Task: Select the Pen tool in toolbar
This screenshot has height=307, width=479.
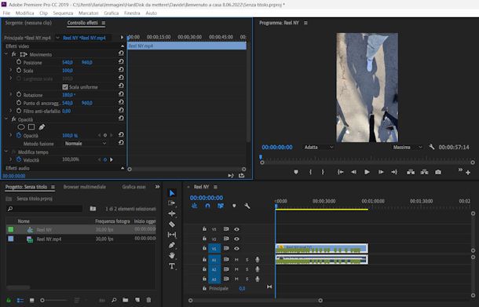Action: [x=172, y=245]
